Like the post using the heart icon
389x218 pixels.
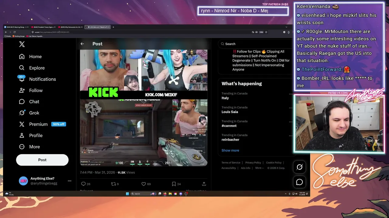144,184
